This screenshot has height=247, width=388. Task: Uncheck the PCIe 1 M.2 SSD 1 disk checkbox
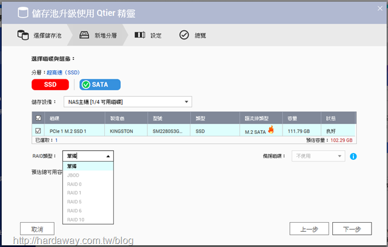coord(38,131)
